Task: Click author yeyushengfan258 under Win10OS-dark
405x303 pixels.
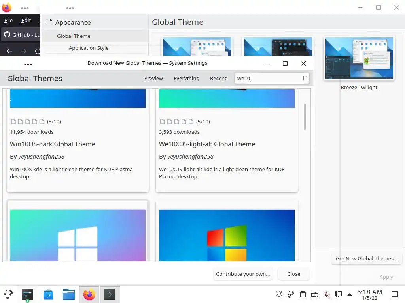Action: (x=41, y=157)
